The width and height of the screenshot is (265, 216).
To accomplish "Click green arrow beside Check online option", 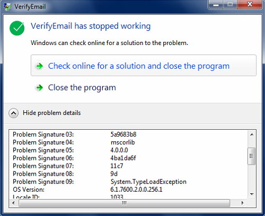I will (40, 66).
